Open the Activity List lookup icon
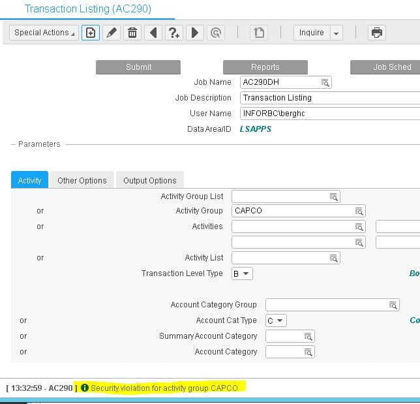Viewport: 420px width, 404px height. (x=333, y=258)
